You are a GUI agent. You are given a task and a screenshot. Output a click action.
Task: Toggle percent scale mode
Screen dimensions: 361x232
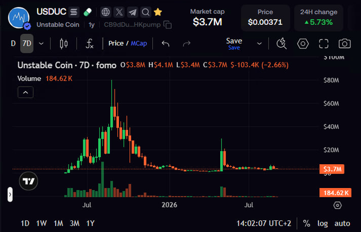[306, 224]
